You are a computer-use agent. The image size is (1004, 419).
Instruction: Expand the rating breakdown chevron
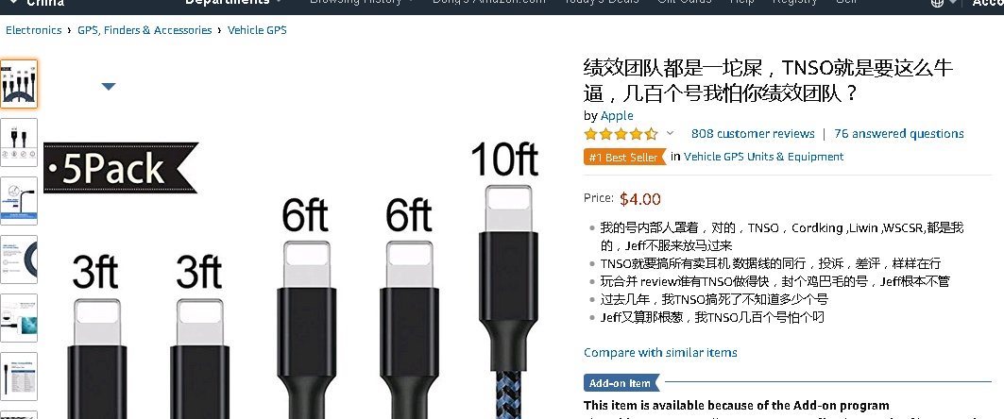(x=670, y=133)
